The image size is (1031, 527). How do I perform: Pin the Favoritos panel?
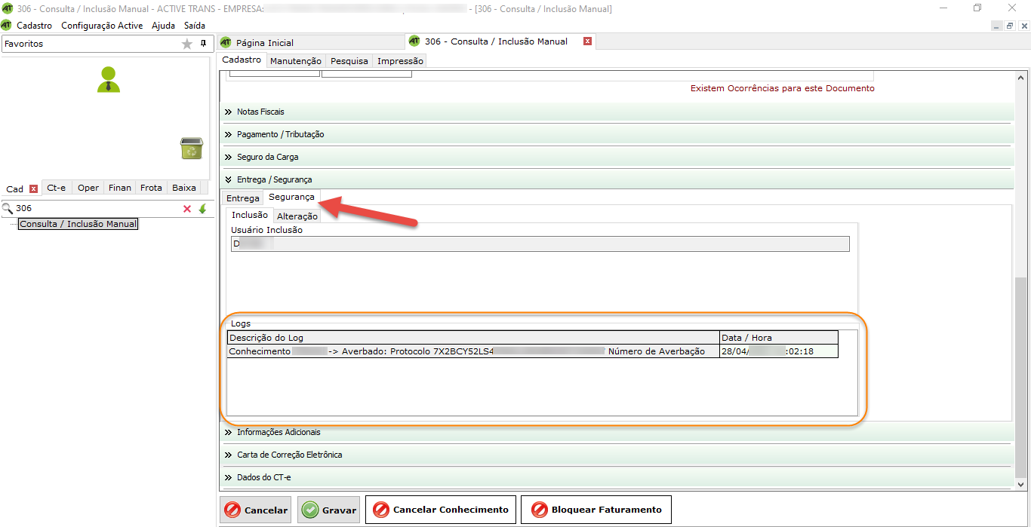point(203,44)
